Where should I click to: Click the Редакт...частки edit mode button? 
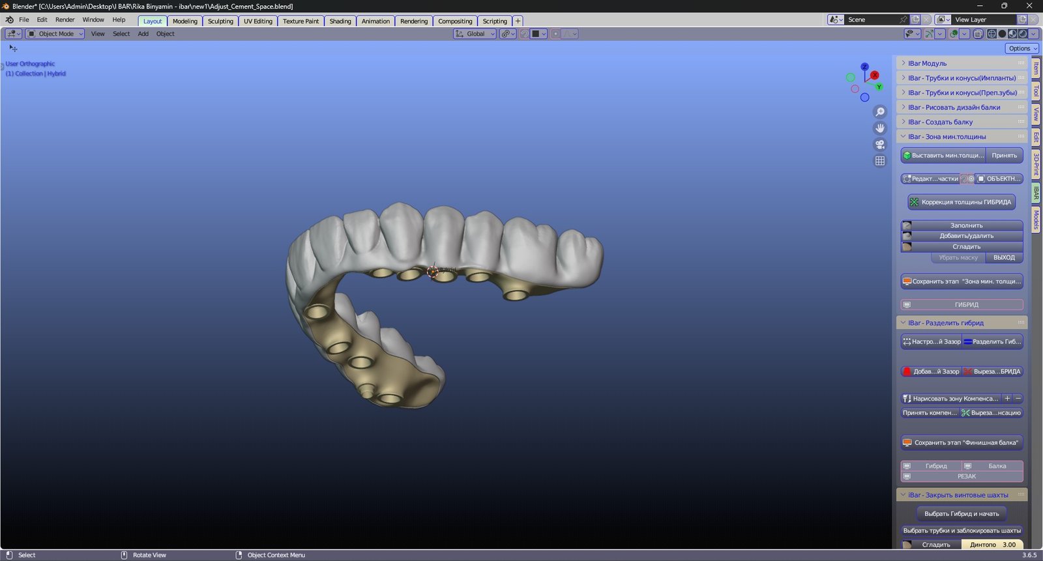[x=930, y=179]
